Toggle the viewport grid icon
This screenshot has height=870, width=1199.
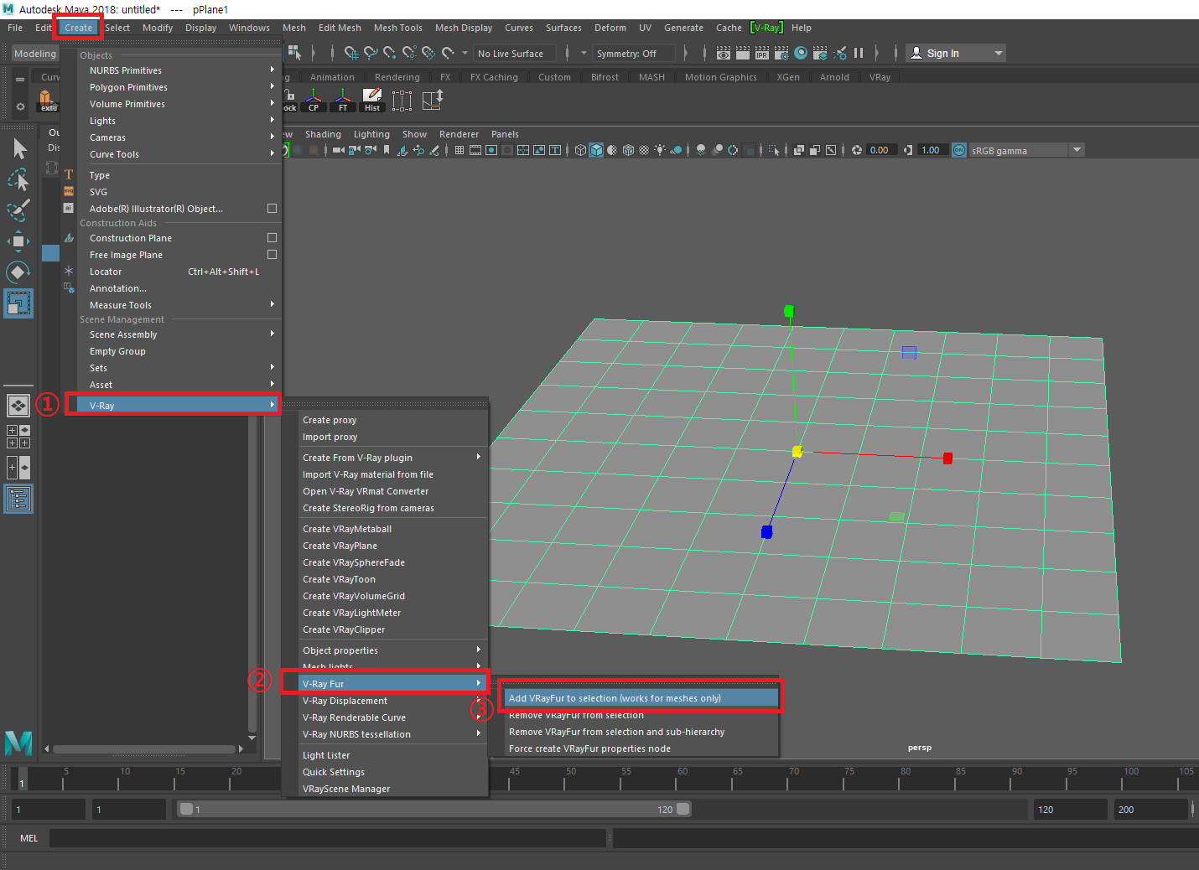[x=459, y=150]
